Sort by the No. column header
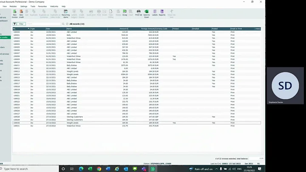This screenshot has height=172, width=306. tap(21, 29)
